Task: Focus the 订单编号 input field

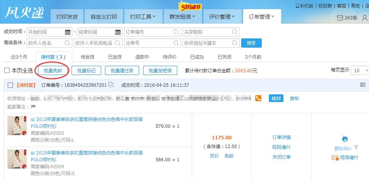Action: coord(153,32)
